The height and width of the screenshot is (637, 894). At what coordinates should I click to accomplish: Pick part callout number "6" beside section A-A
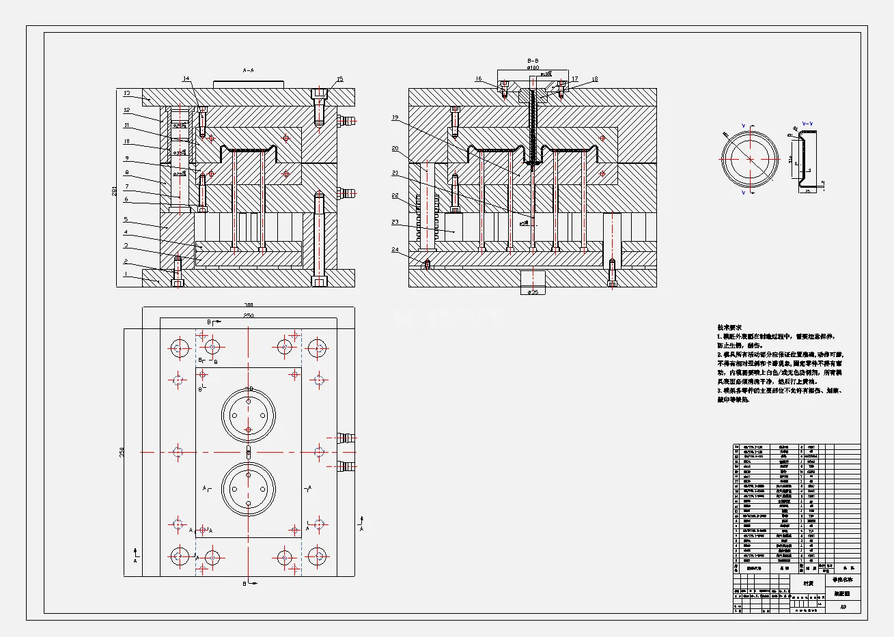126,199
